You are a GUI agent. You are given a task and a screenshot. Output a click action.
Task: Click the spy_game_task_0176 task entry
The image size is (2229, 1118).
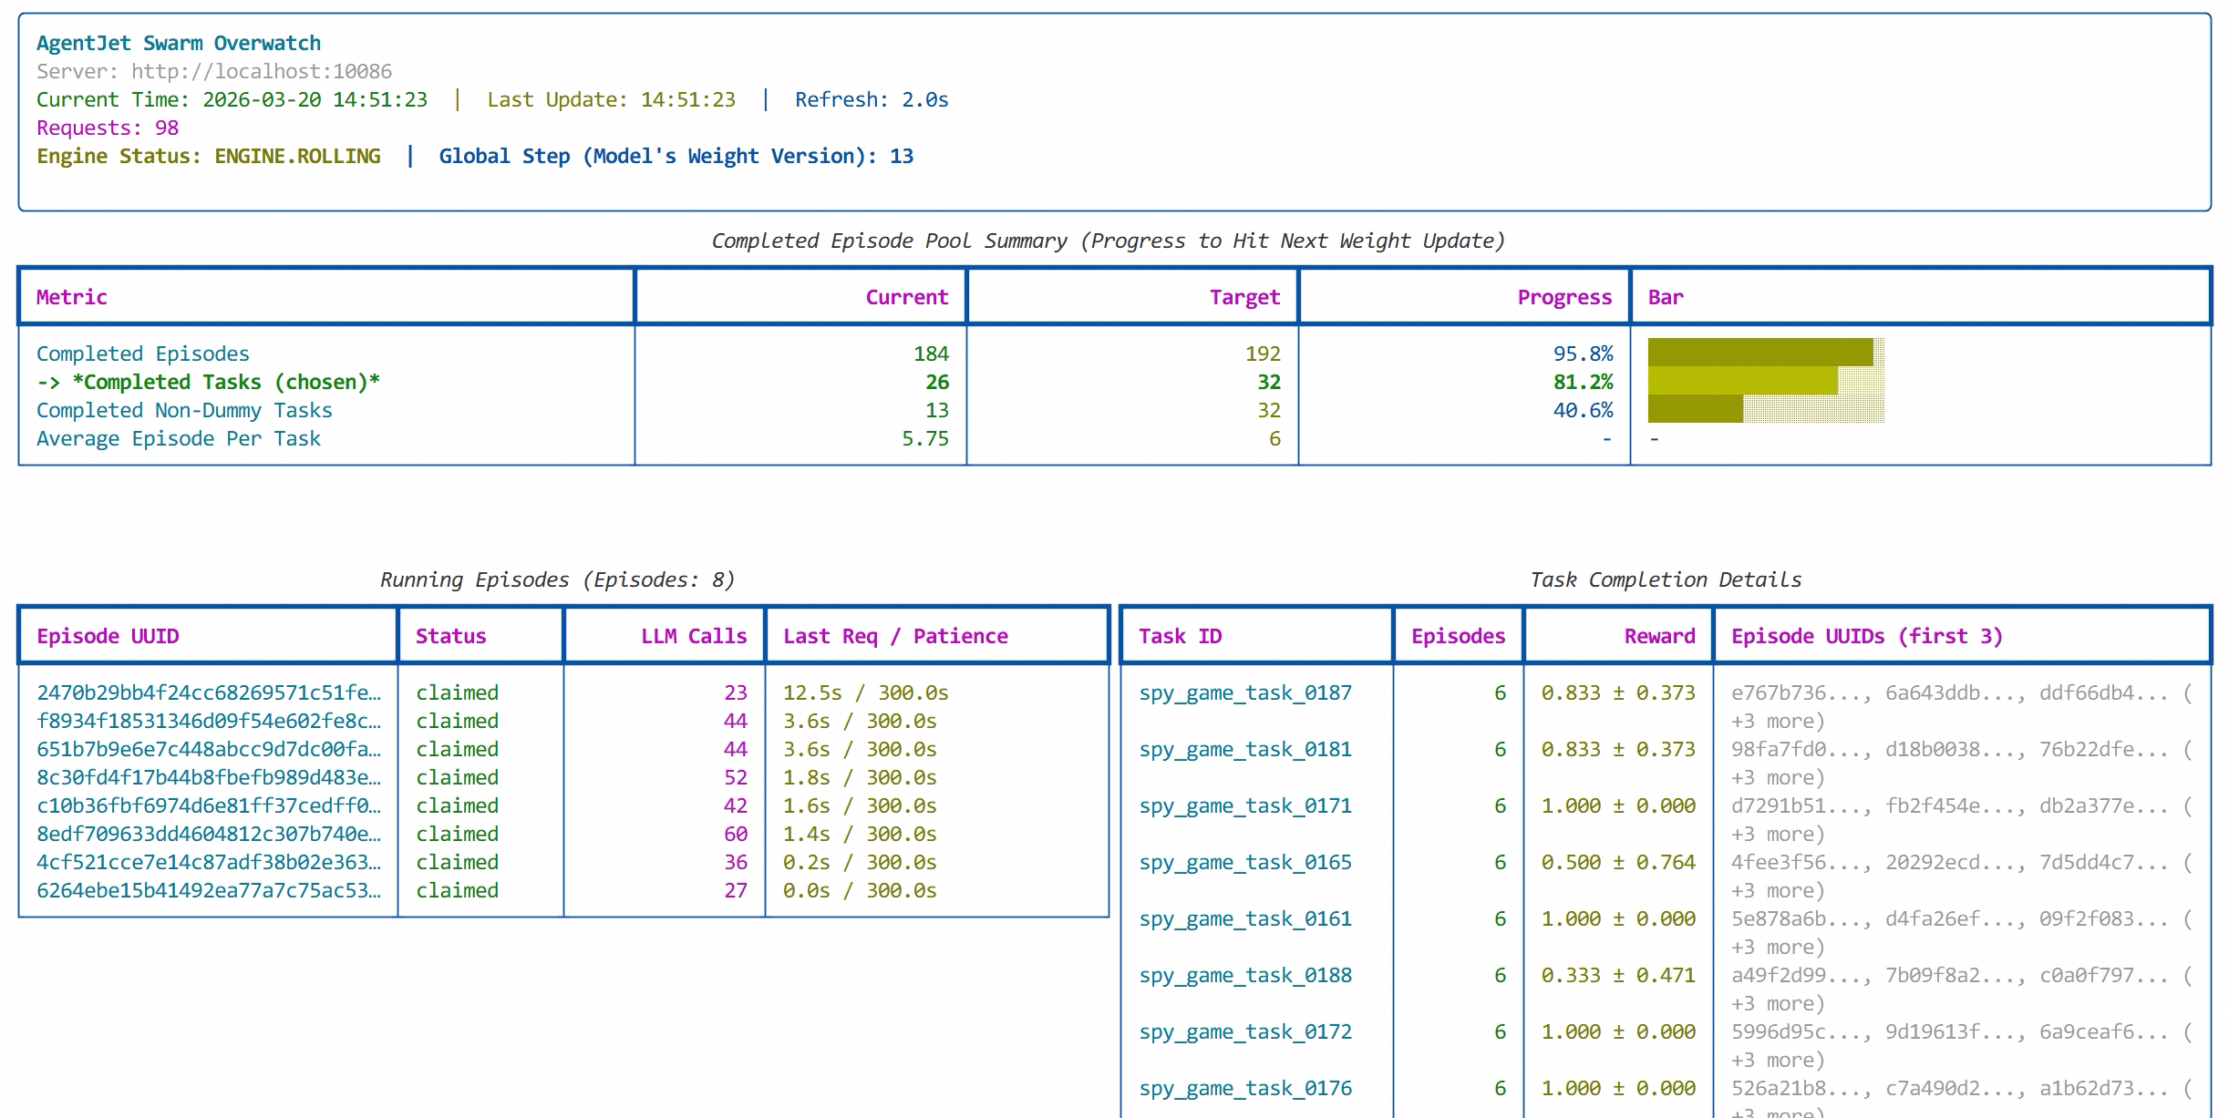[1244, 1089]
